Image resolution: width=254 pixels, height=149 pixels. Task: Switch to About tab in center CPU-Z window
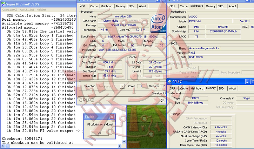[143, 6]
